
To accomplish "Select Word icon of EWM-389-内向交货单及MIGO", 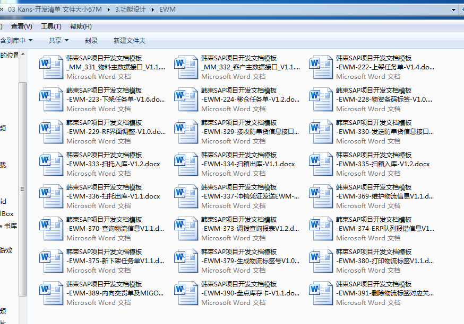I will point(51,293).
